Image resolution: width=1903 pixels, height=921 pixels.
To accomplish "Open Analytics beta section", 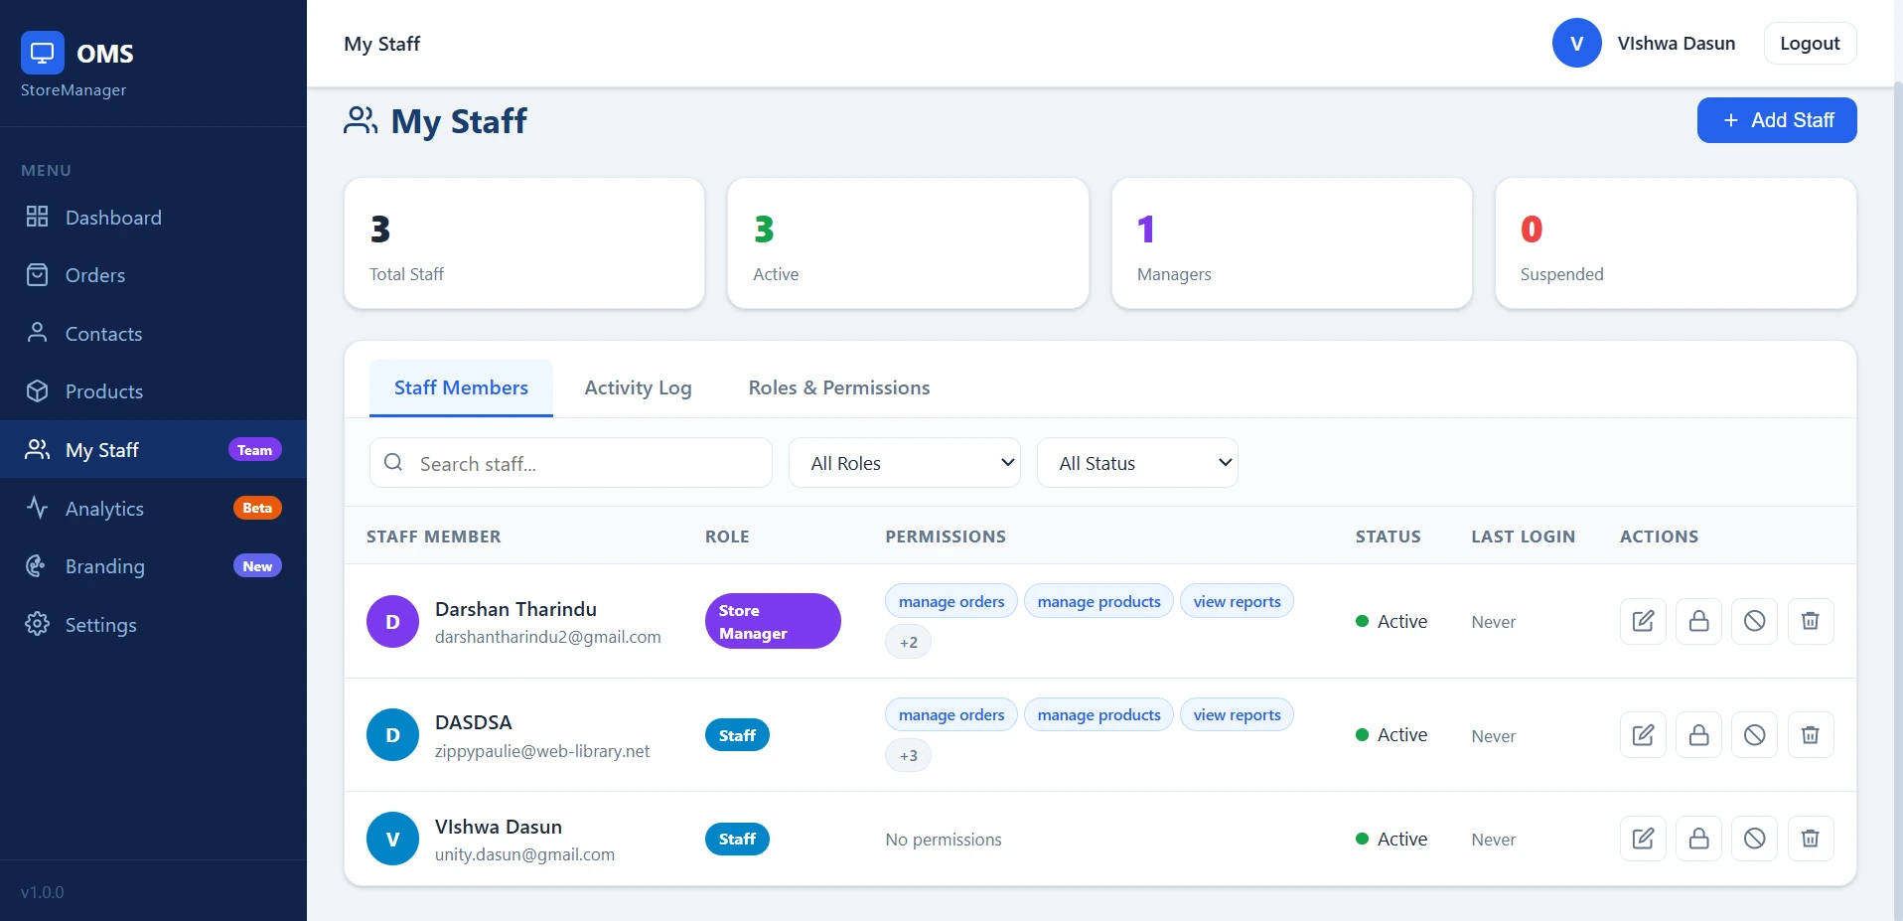I will point(153,508).
